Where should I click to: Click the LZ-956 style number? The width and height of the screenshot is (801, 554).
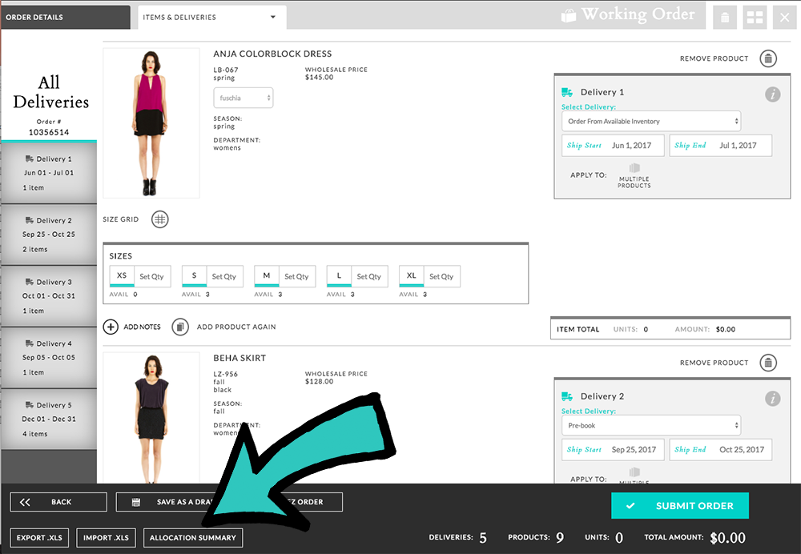click(226, 374)
